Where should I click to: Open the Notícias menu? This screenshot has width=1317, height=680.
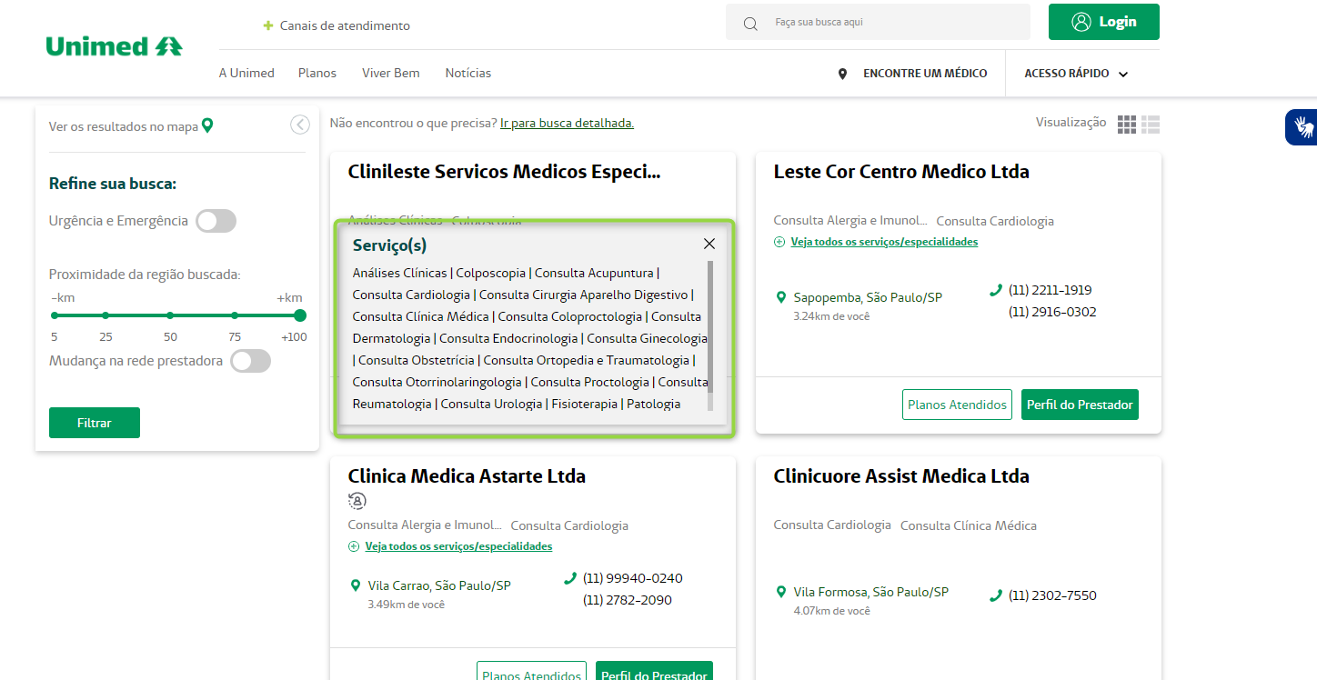point(468,73)
